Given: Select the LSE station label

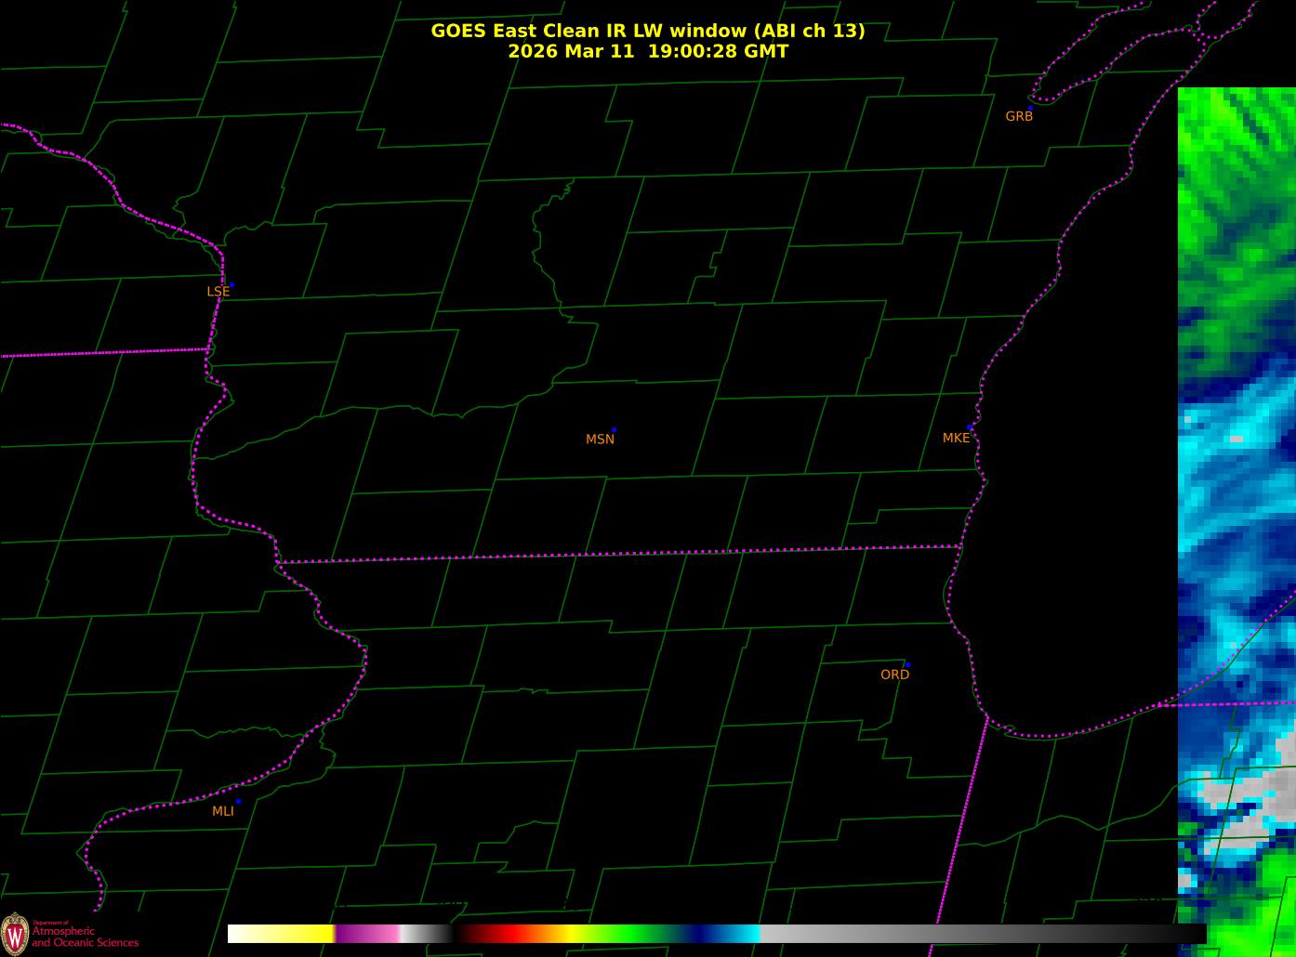Looking at the screenshot, I should pos(218,292).
